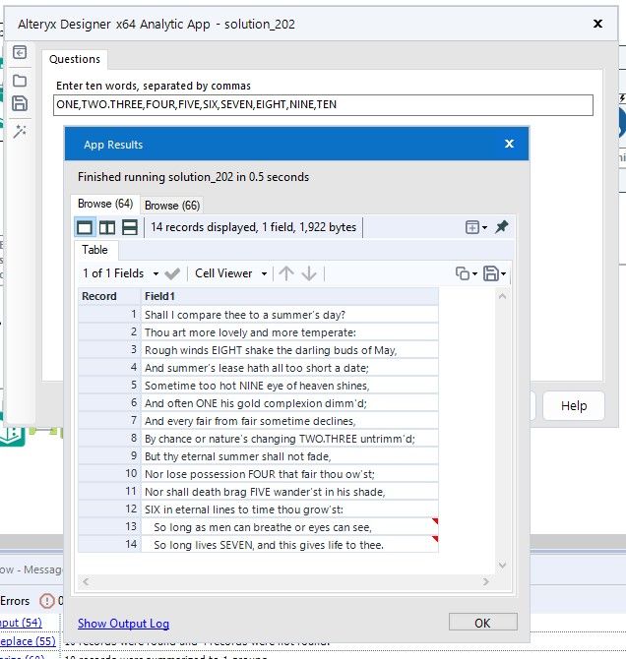Select row 'So long lives SEVEN, and this gives'
Viewport: 626px width, 659px height.
289,545
